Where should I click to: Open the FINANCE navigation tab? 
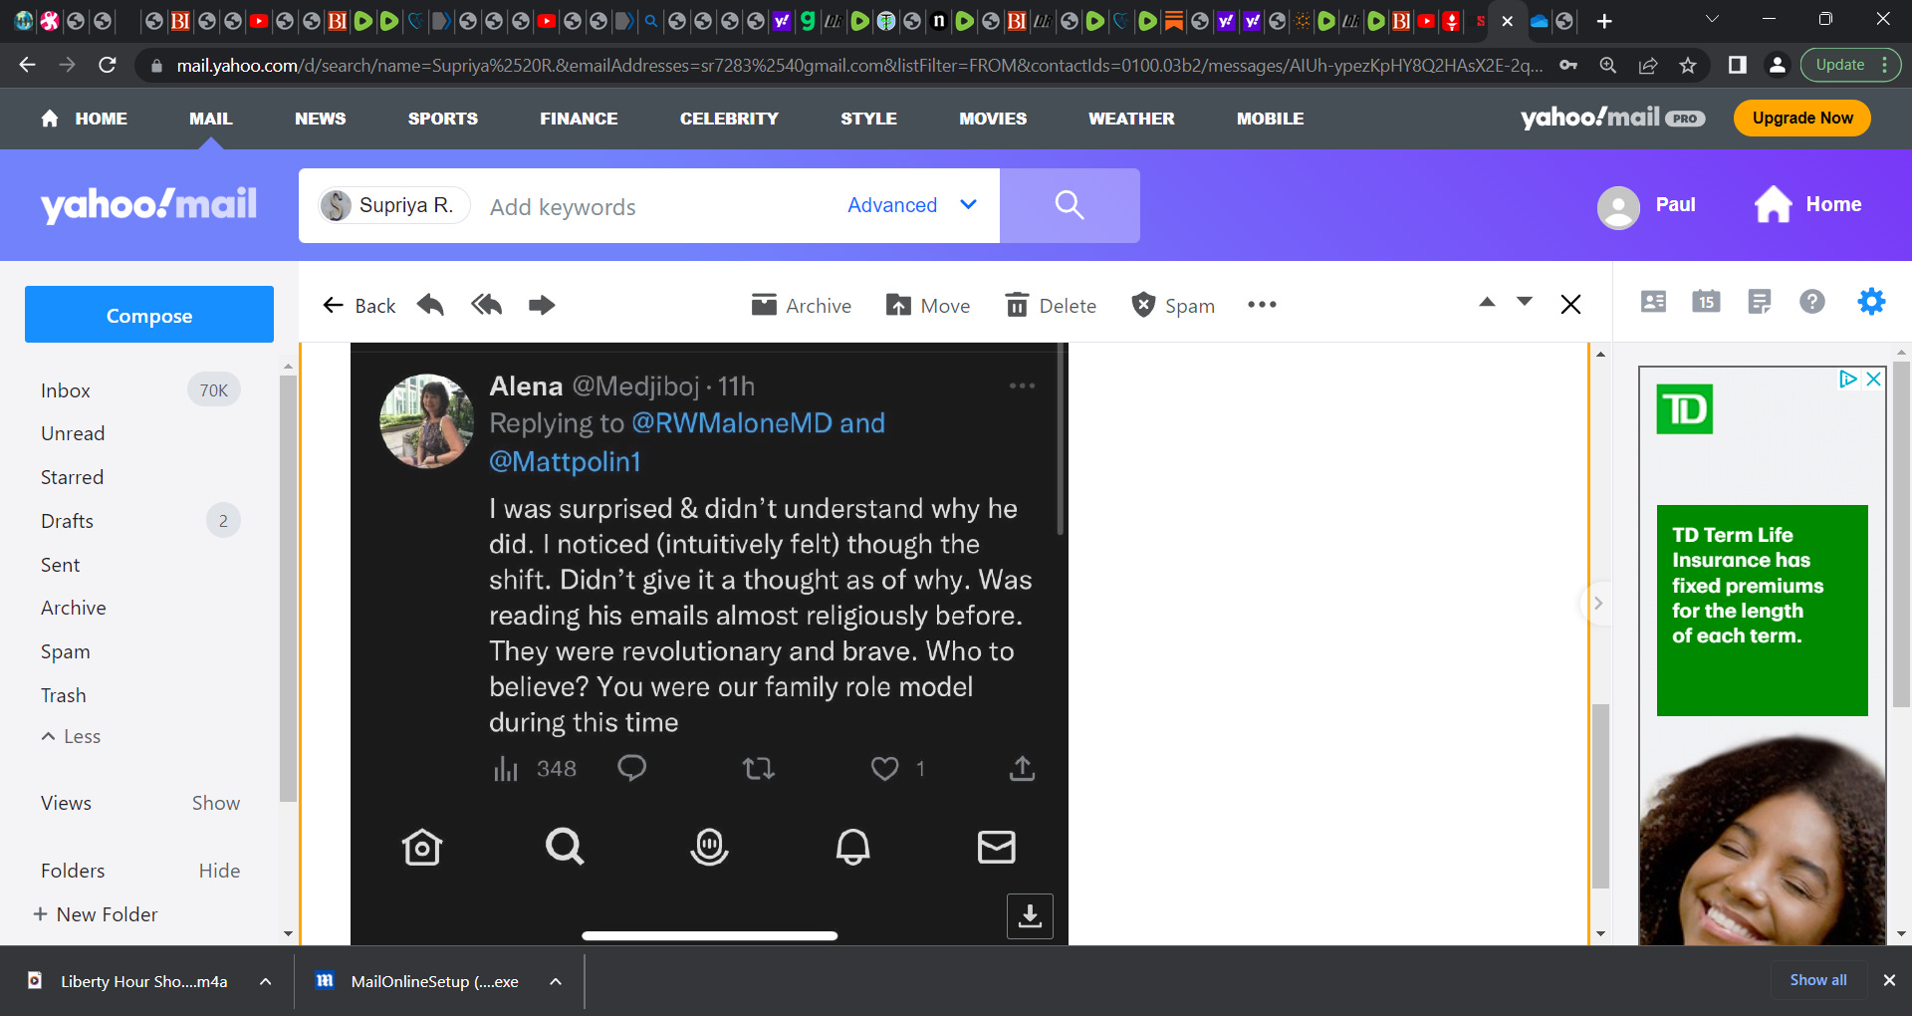click(x=579, y=119)
